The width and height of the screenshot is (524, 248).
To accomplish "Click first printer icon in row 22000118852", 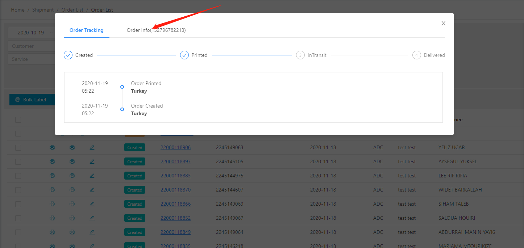I will coord(52,218).
